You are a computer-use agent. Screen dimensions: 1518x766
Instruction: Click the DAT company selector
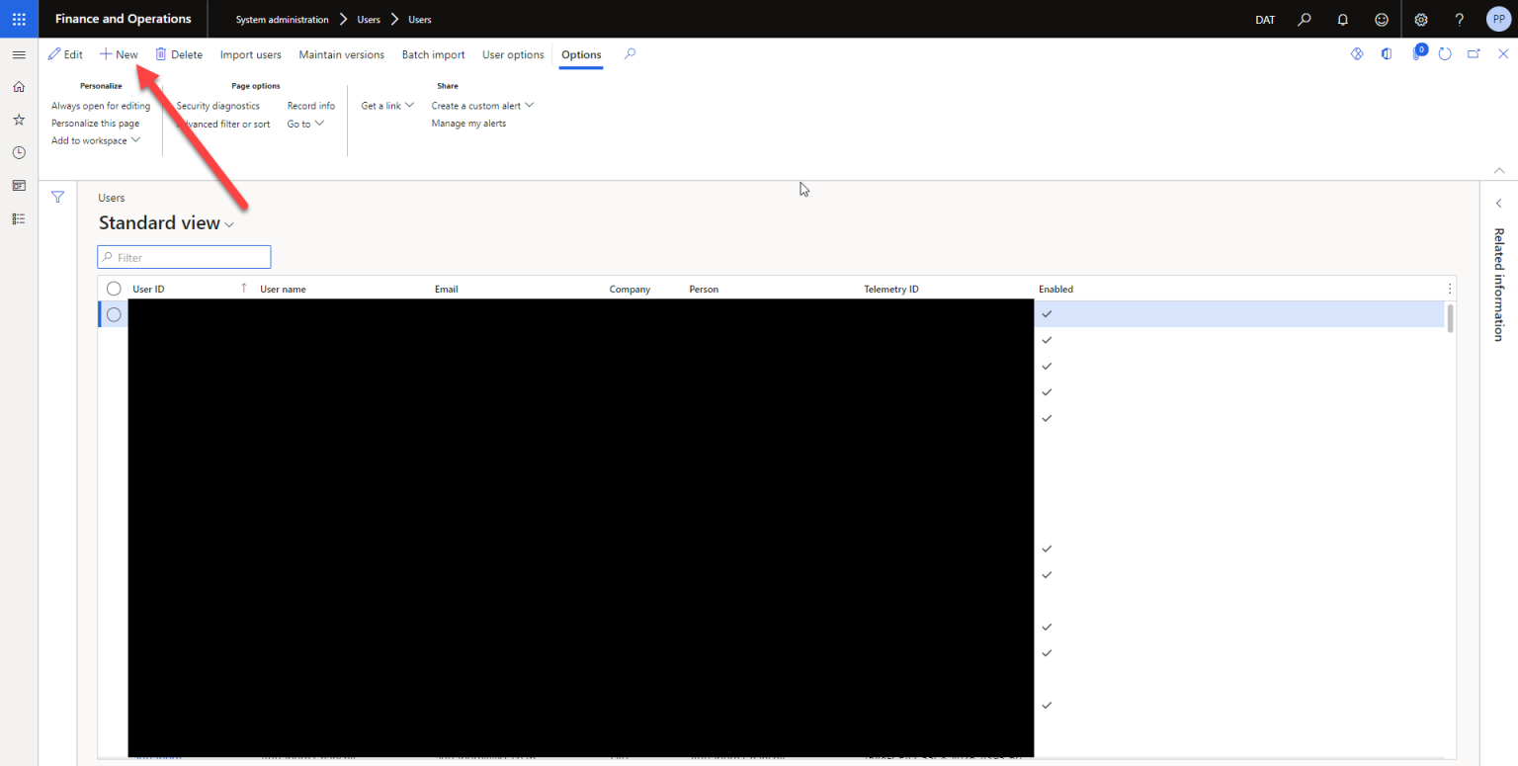pos(1265,20)
